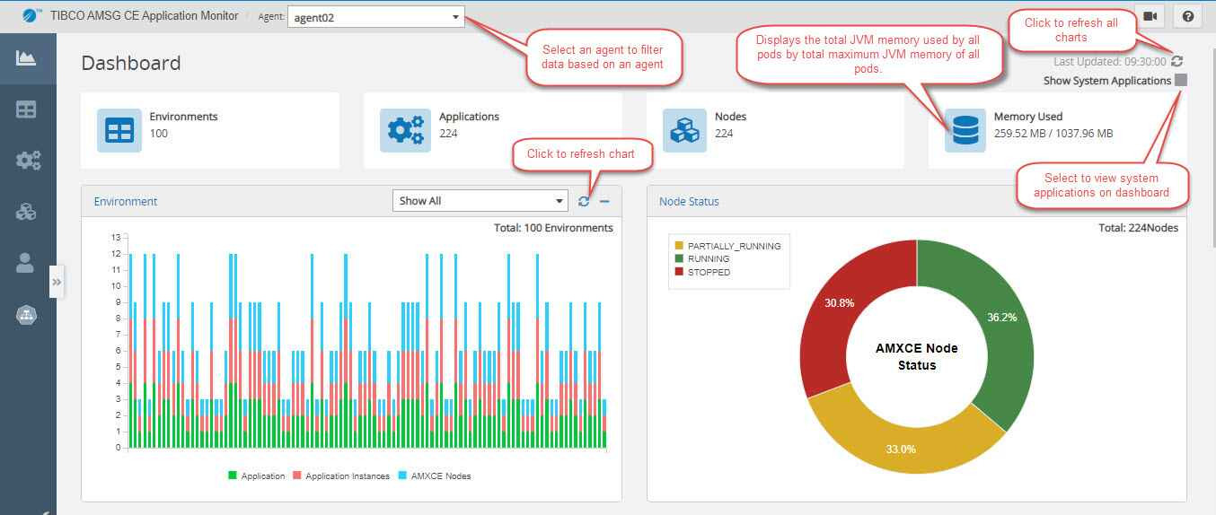The image size is (1216, 515).
Task: Click the Memory Used 259.52 MB value
Action: (x=1053, y=134)
